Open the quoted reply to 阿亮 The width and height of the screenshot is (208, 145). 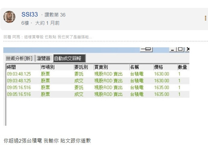coord(47,37)
